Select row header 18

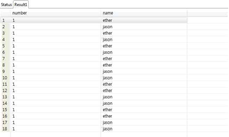[5, 129]
